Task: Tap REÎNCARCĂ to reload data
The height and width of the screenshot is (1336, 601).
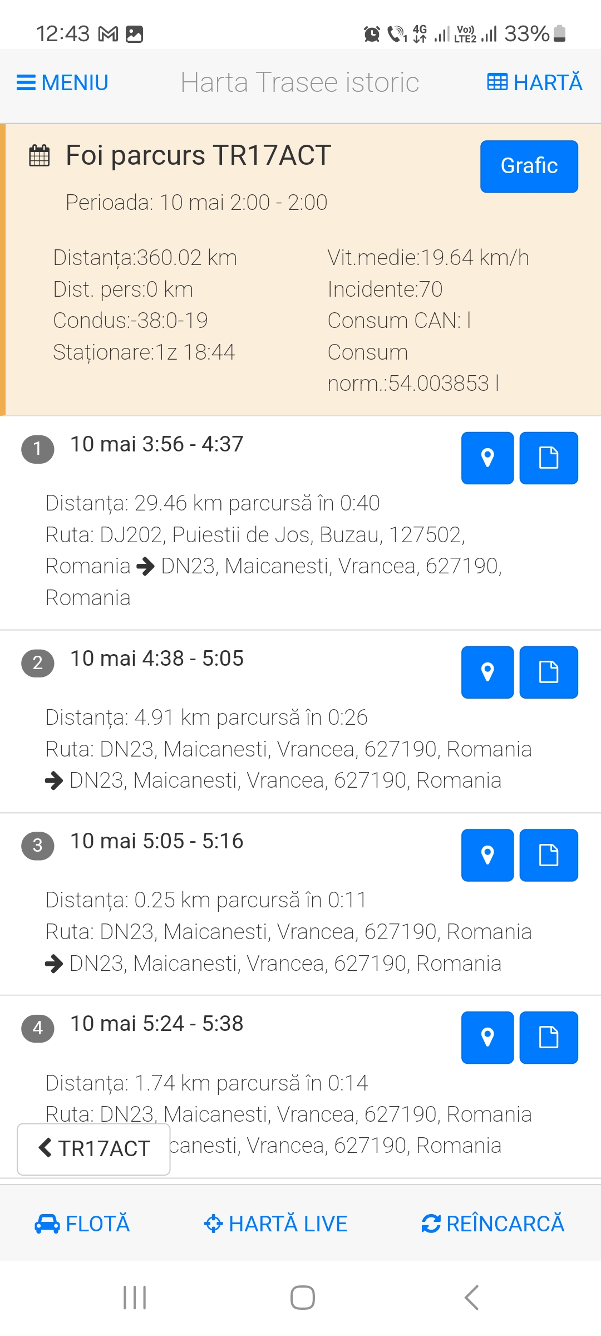Action: point(492,1224)
